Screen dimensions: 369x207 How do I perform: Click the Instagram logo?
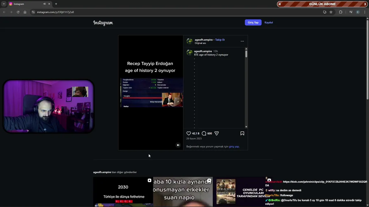tap(103, 23)
